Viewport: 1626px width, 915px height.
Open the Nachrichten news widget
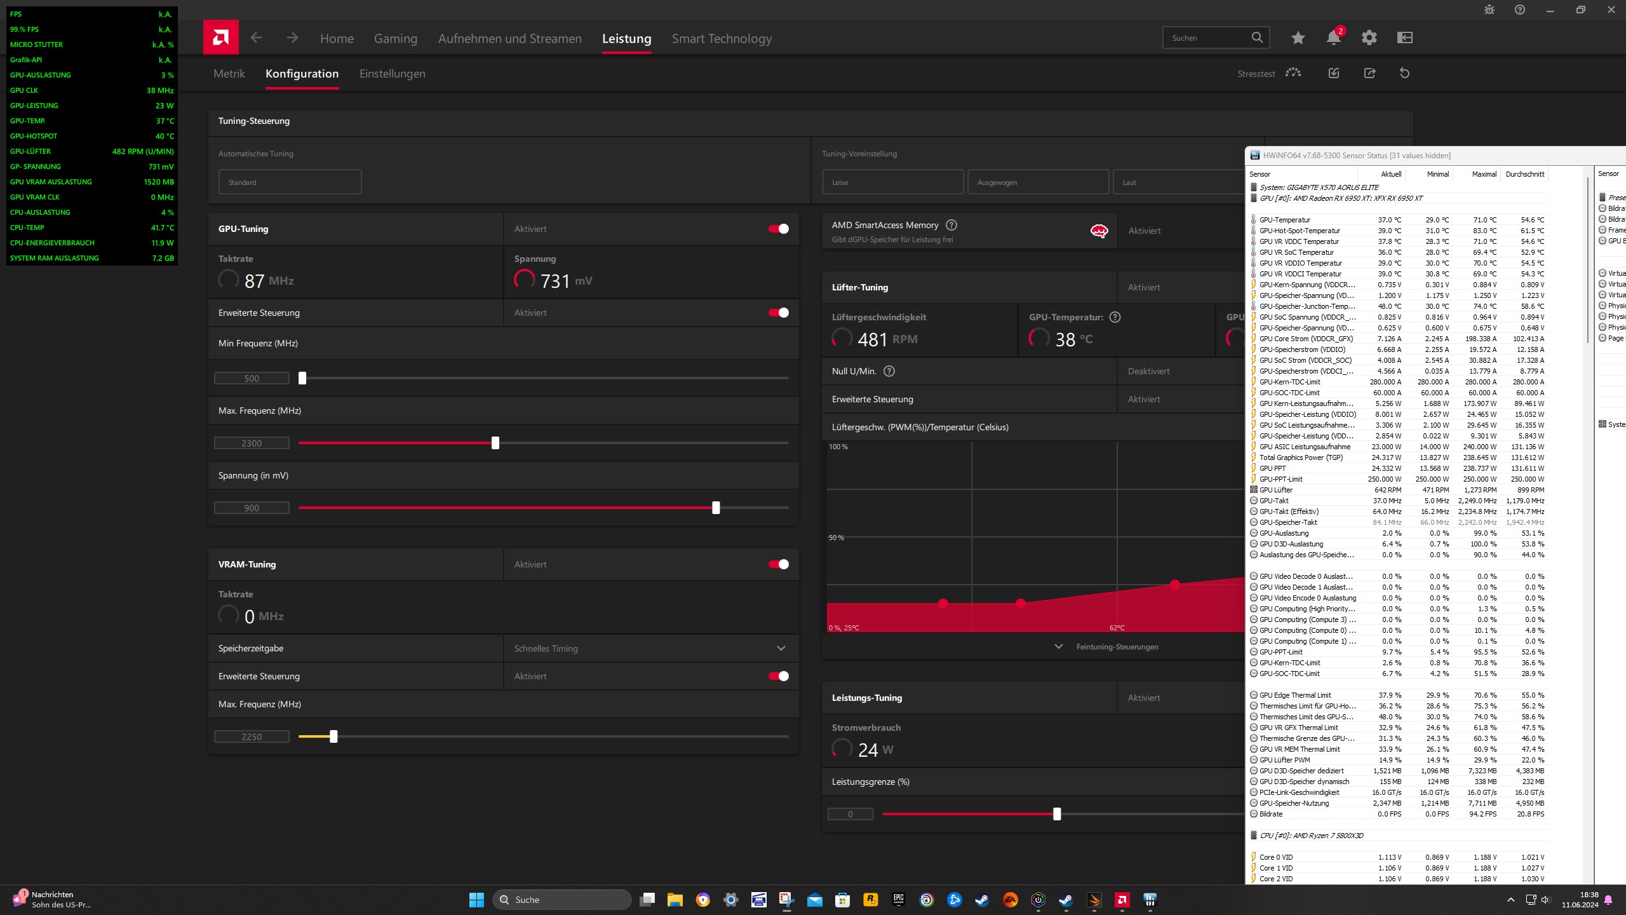tap(53, 899)
